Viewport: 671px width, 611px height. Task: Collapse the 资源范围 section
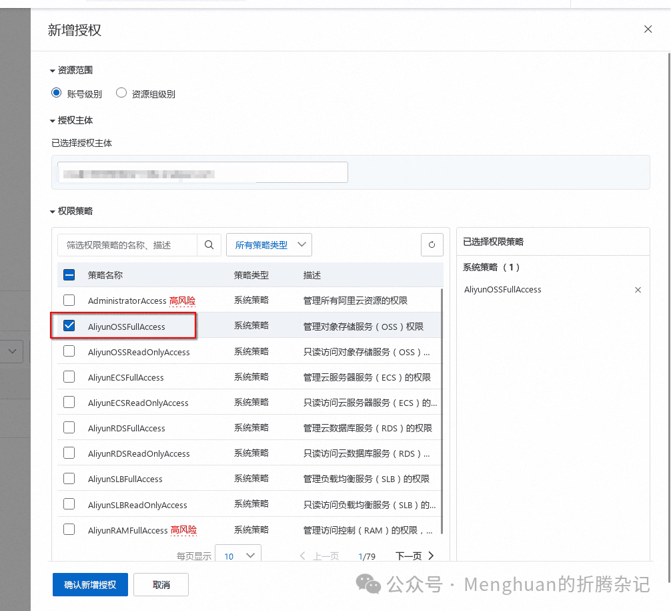pos(53,69)
